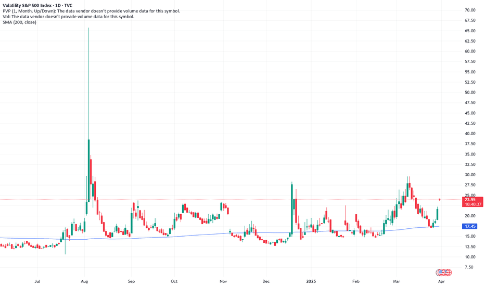Select the Volatility S&P 500 Index chart title
This screenshot has height=286, width=485.
point(37,5)
